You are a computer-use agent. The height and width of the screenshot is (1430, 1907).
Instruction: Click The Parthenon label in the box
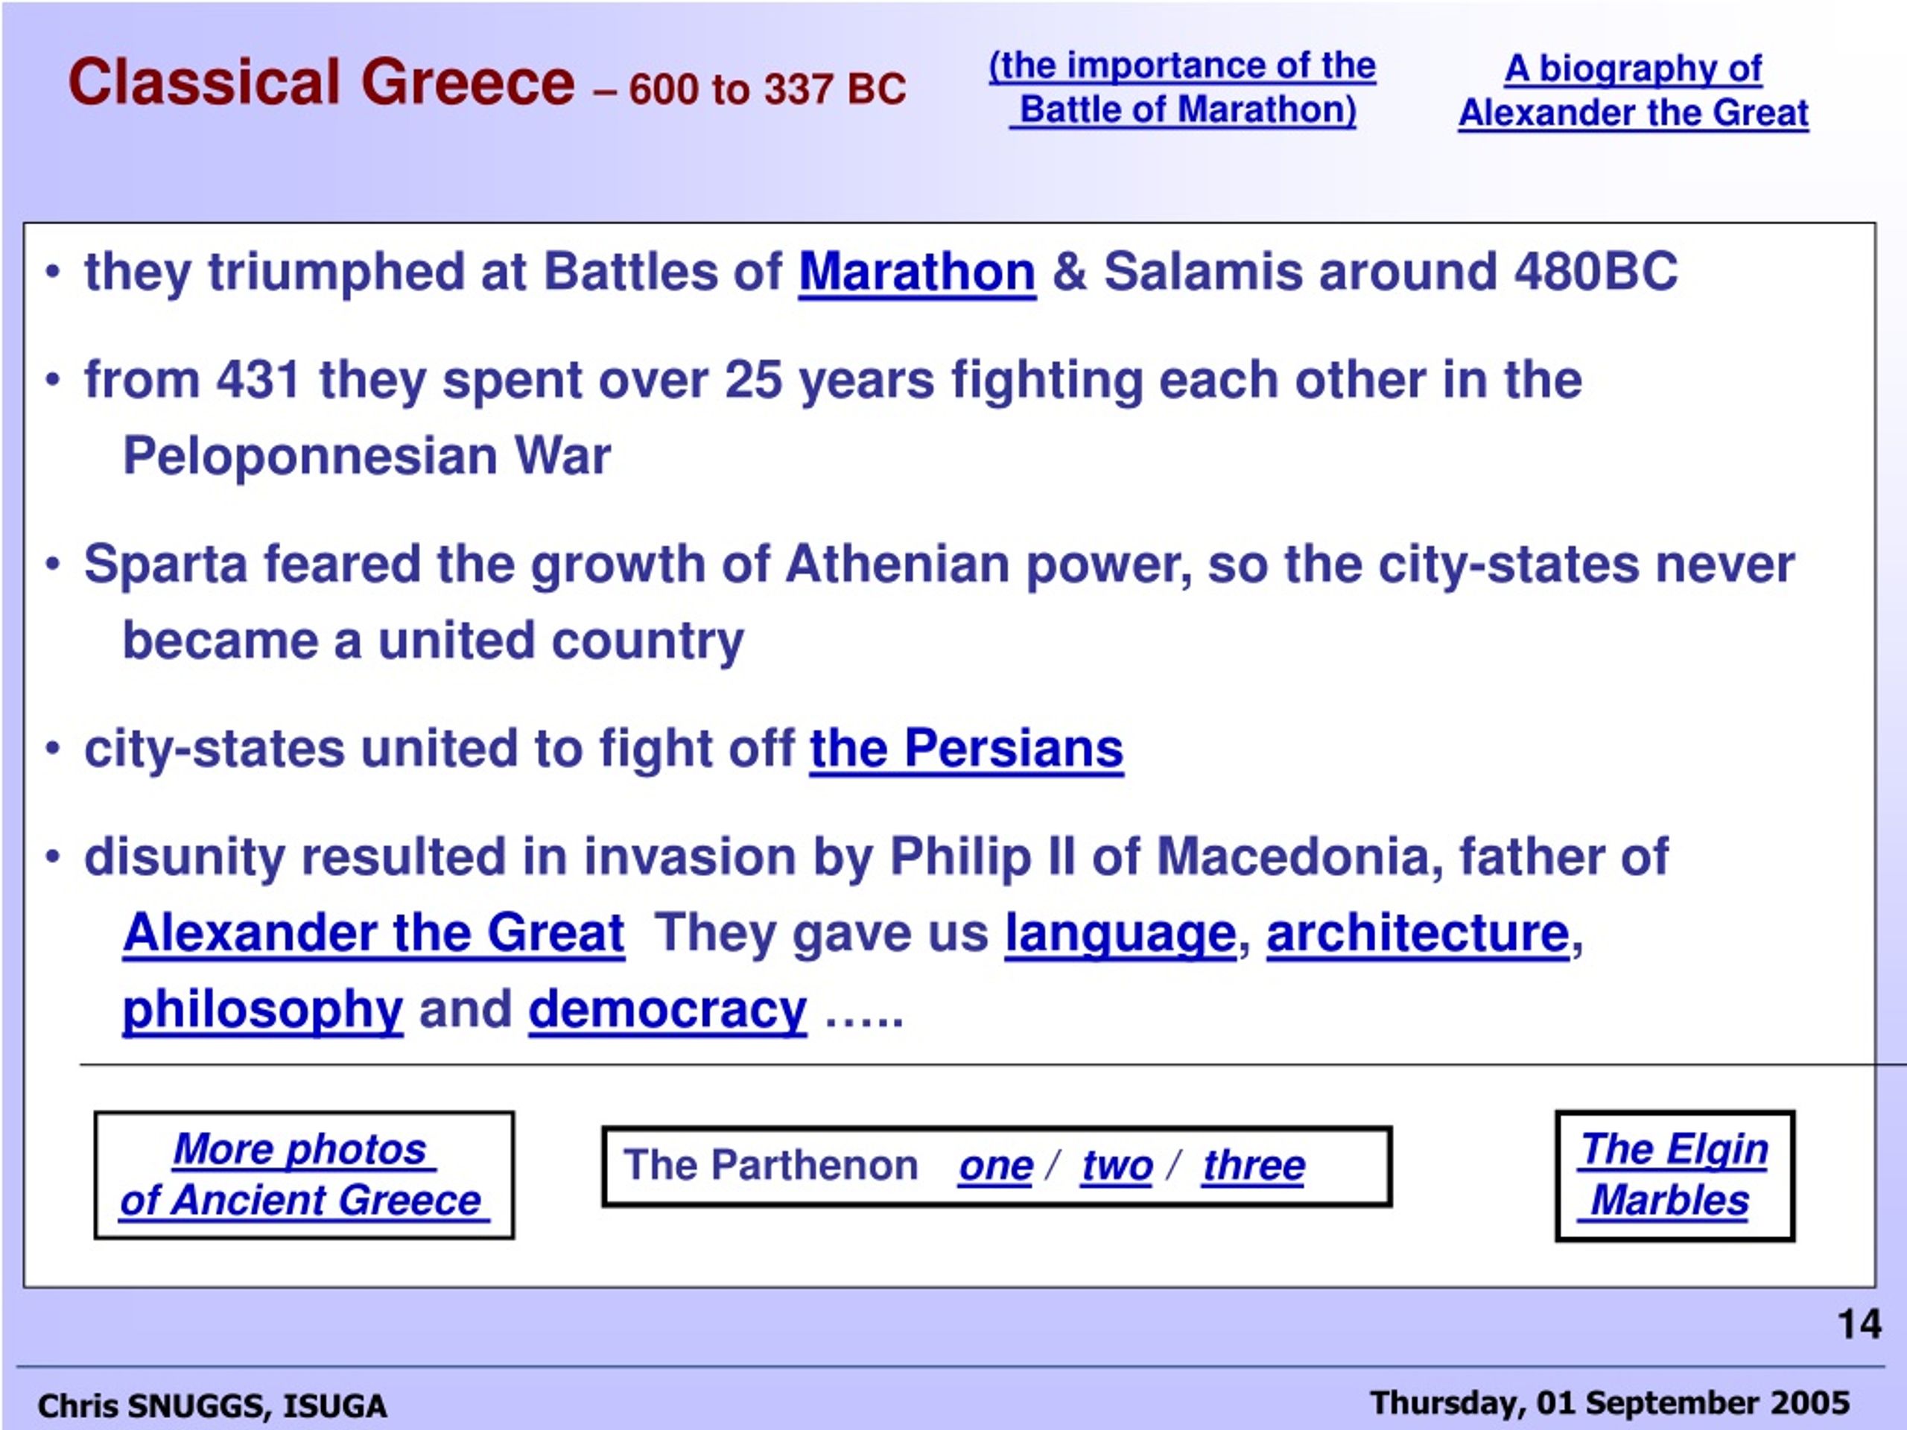pos(771,1166)
